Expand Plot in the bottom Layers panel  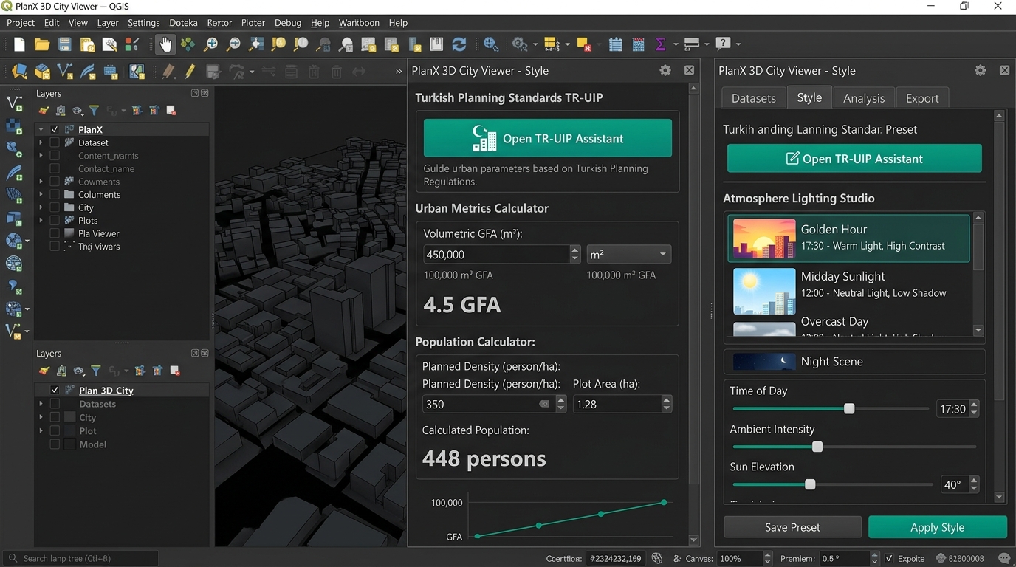(41, 431)
